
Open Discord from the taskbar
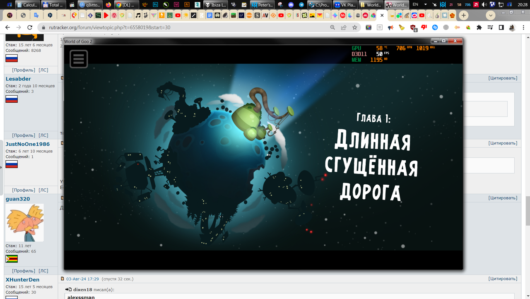[291, 5]
